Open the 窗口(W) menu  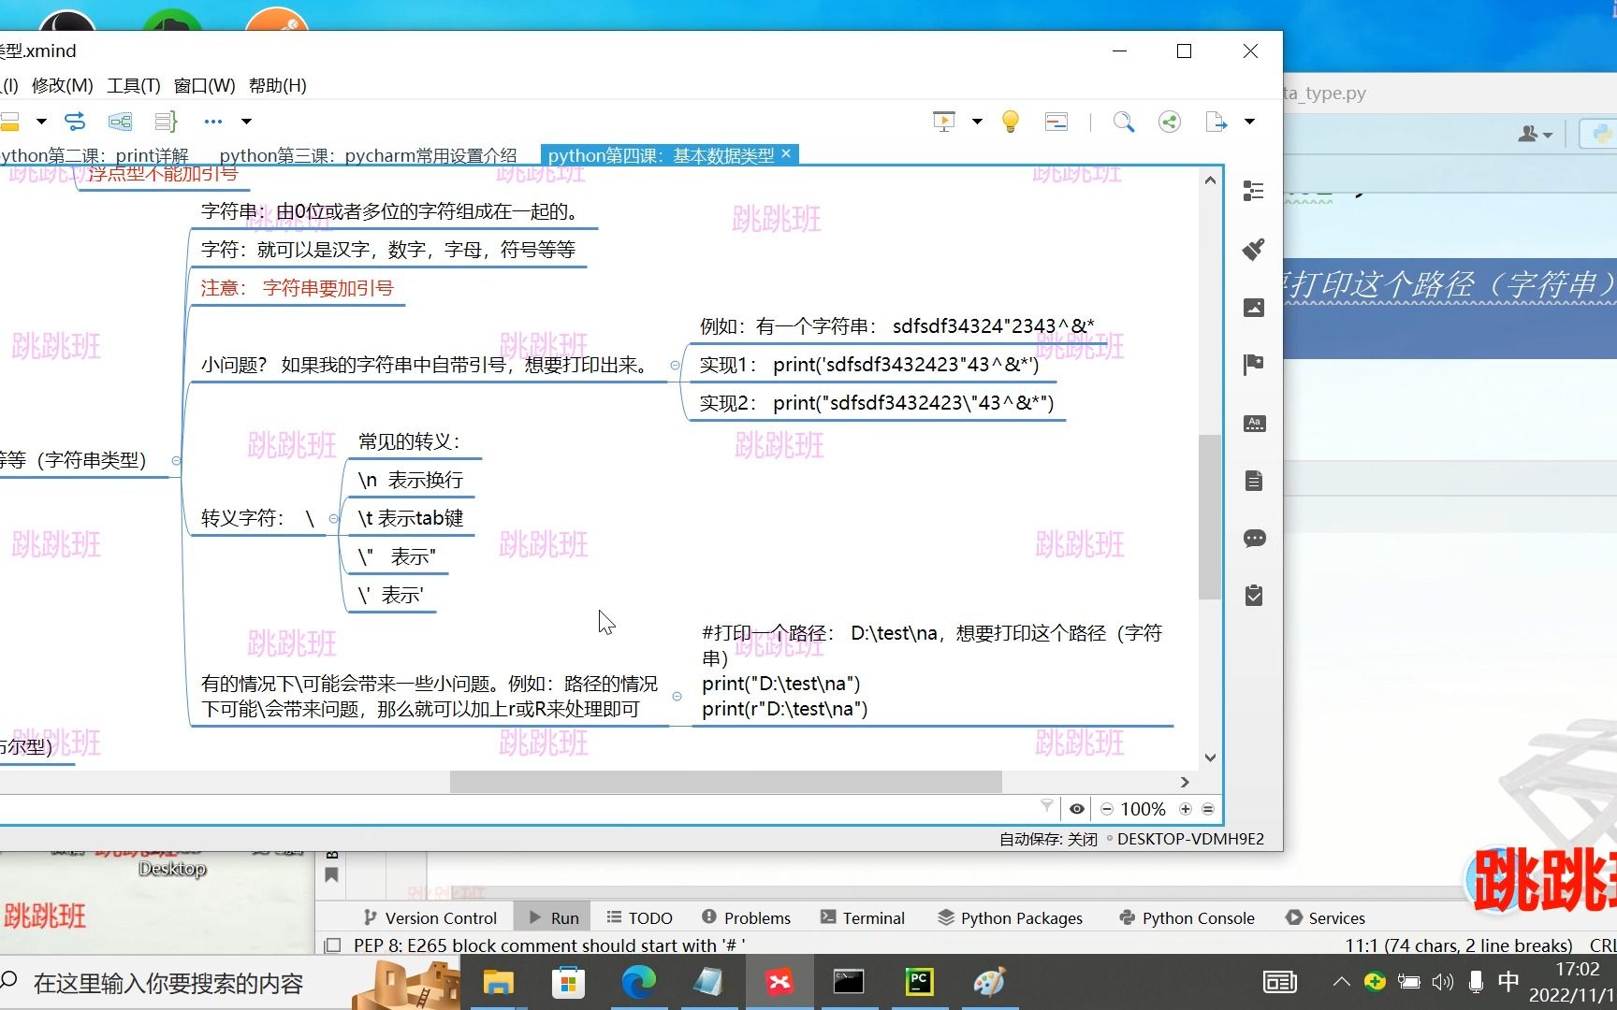click(205, 85)
